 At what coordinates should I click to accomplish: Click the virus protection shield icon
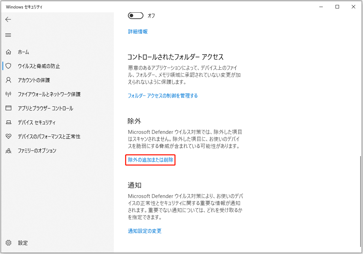click(9, 66)
